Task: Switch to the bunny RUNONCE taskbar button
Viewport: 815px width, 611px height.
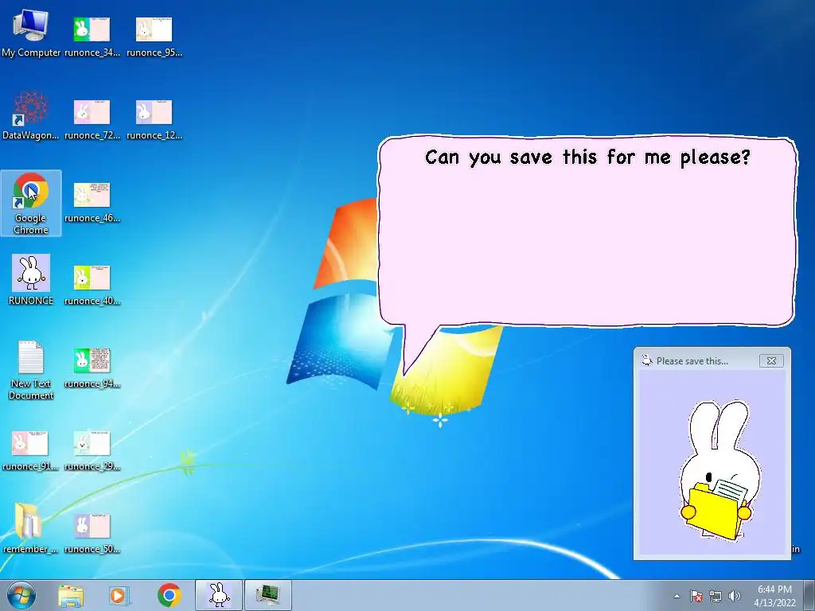Action: (219, 595)
